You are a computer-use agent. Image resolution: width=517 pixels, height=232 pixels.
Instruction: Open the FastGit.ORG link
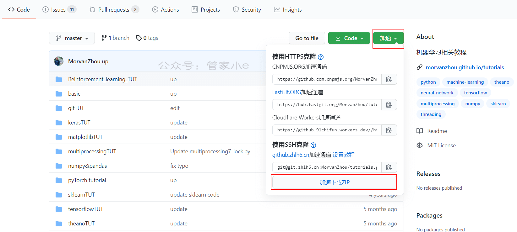tap(286, 92)
